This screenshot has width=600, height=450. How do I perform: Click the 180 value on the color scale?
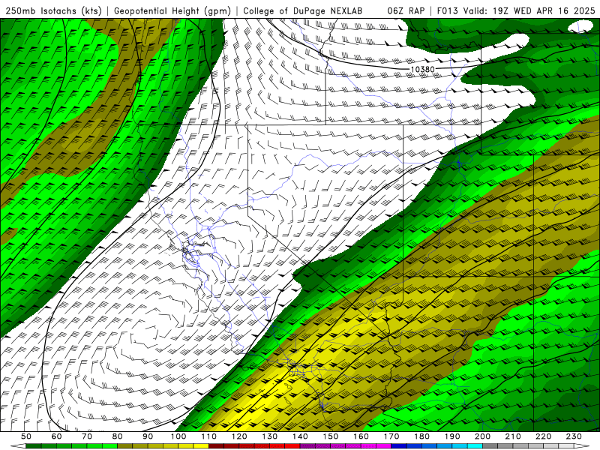click(422, 436)
